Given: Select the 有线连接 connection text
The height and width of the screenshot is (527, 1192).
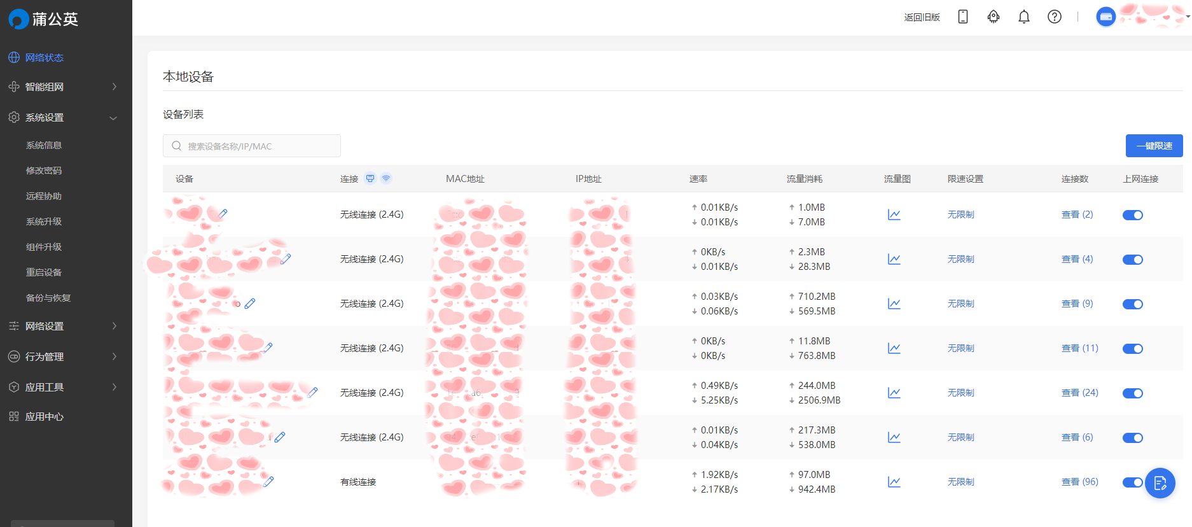Looking at the screenshot, I should point(358,482).
